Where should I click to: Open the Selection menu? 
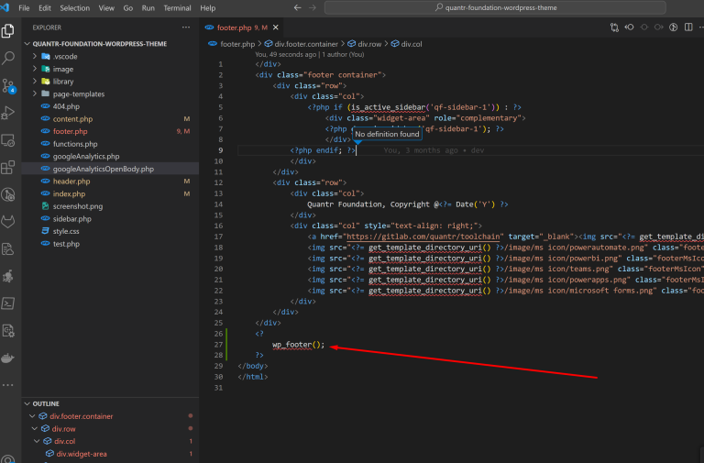click(74, 8)
